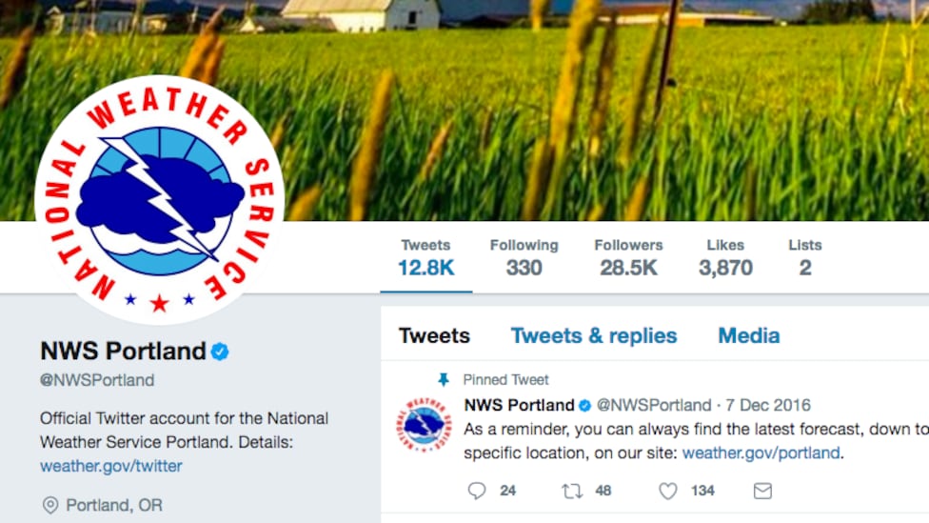Click the Portland, OR location pin icon

(50, 505)
